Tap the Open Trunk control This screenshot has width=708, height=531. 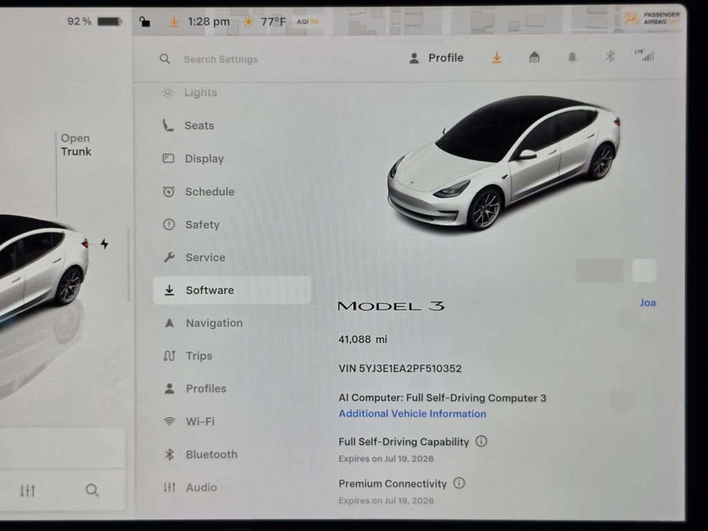pos(76,145)
